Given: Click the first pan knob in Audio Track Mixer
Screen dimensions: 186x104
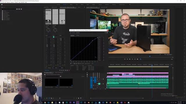Looking at the screenshot, I should [48, 30].
